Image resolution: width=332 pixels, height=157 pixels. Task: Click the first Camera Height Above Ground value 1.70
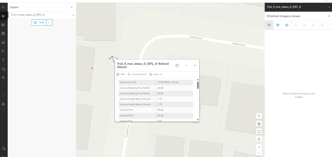point(160,99)
